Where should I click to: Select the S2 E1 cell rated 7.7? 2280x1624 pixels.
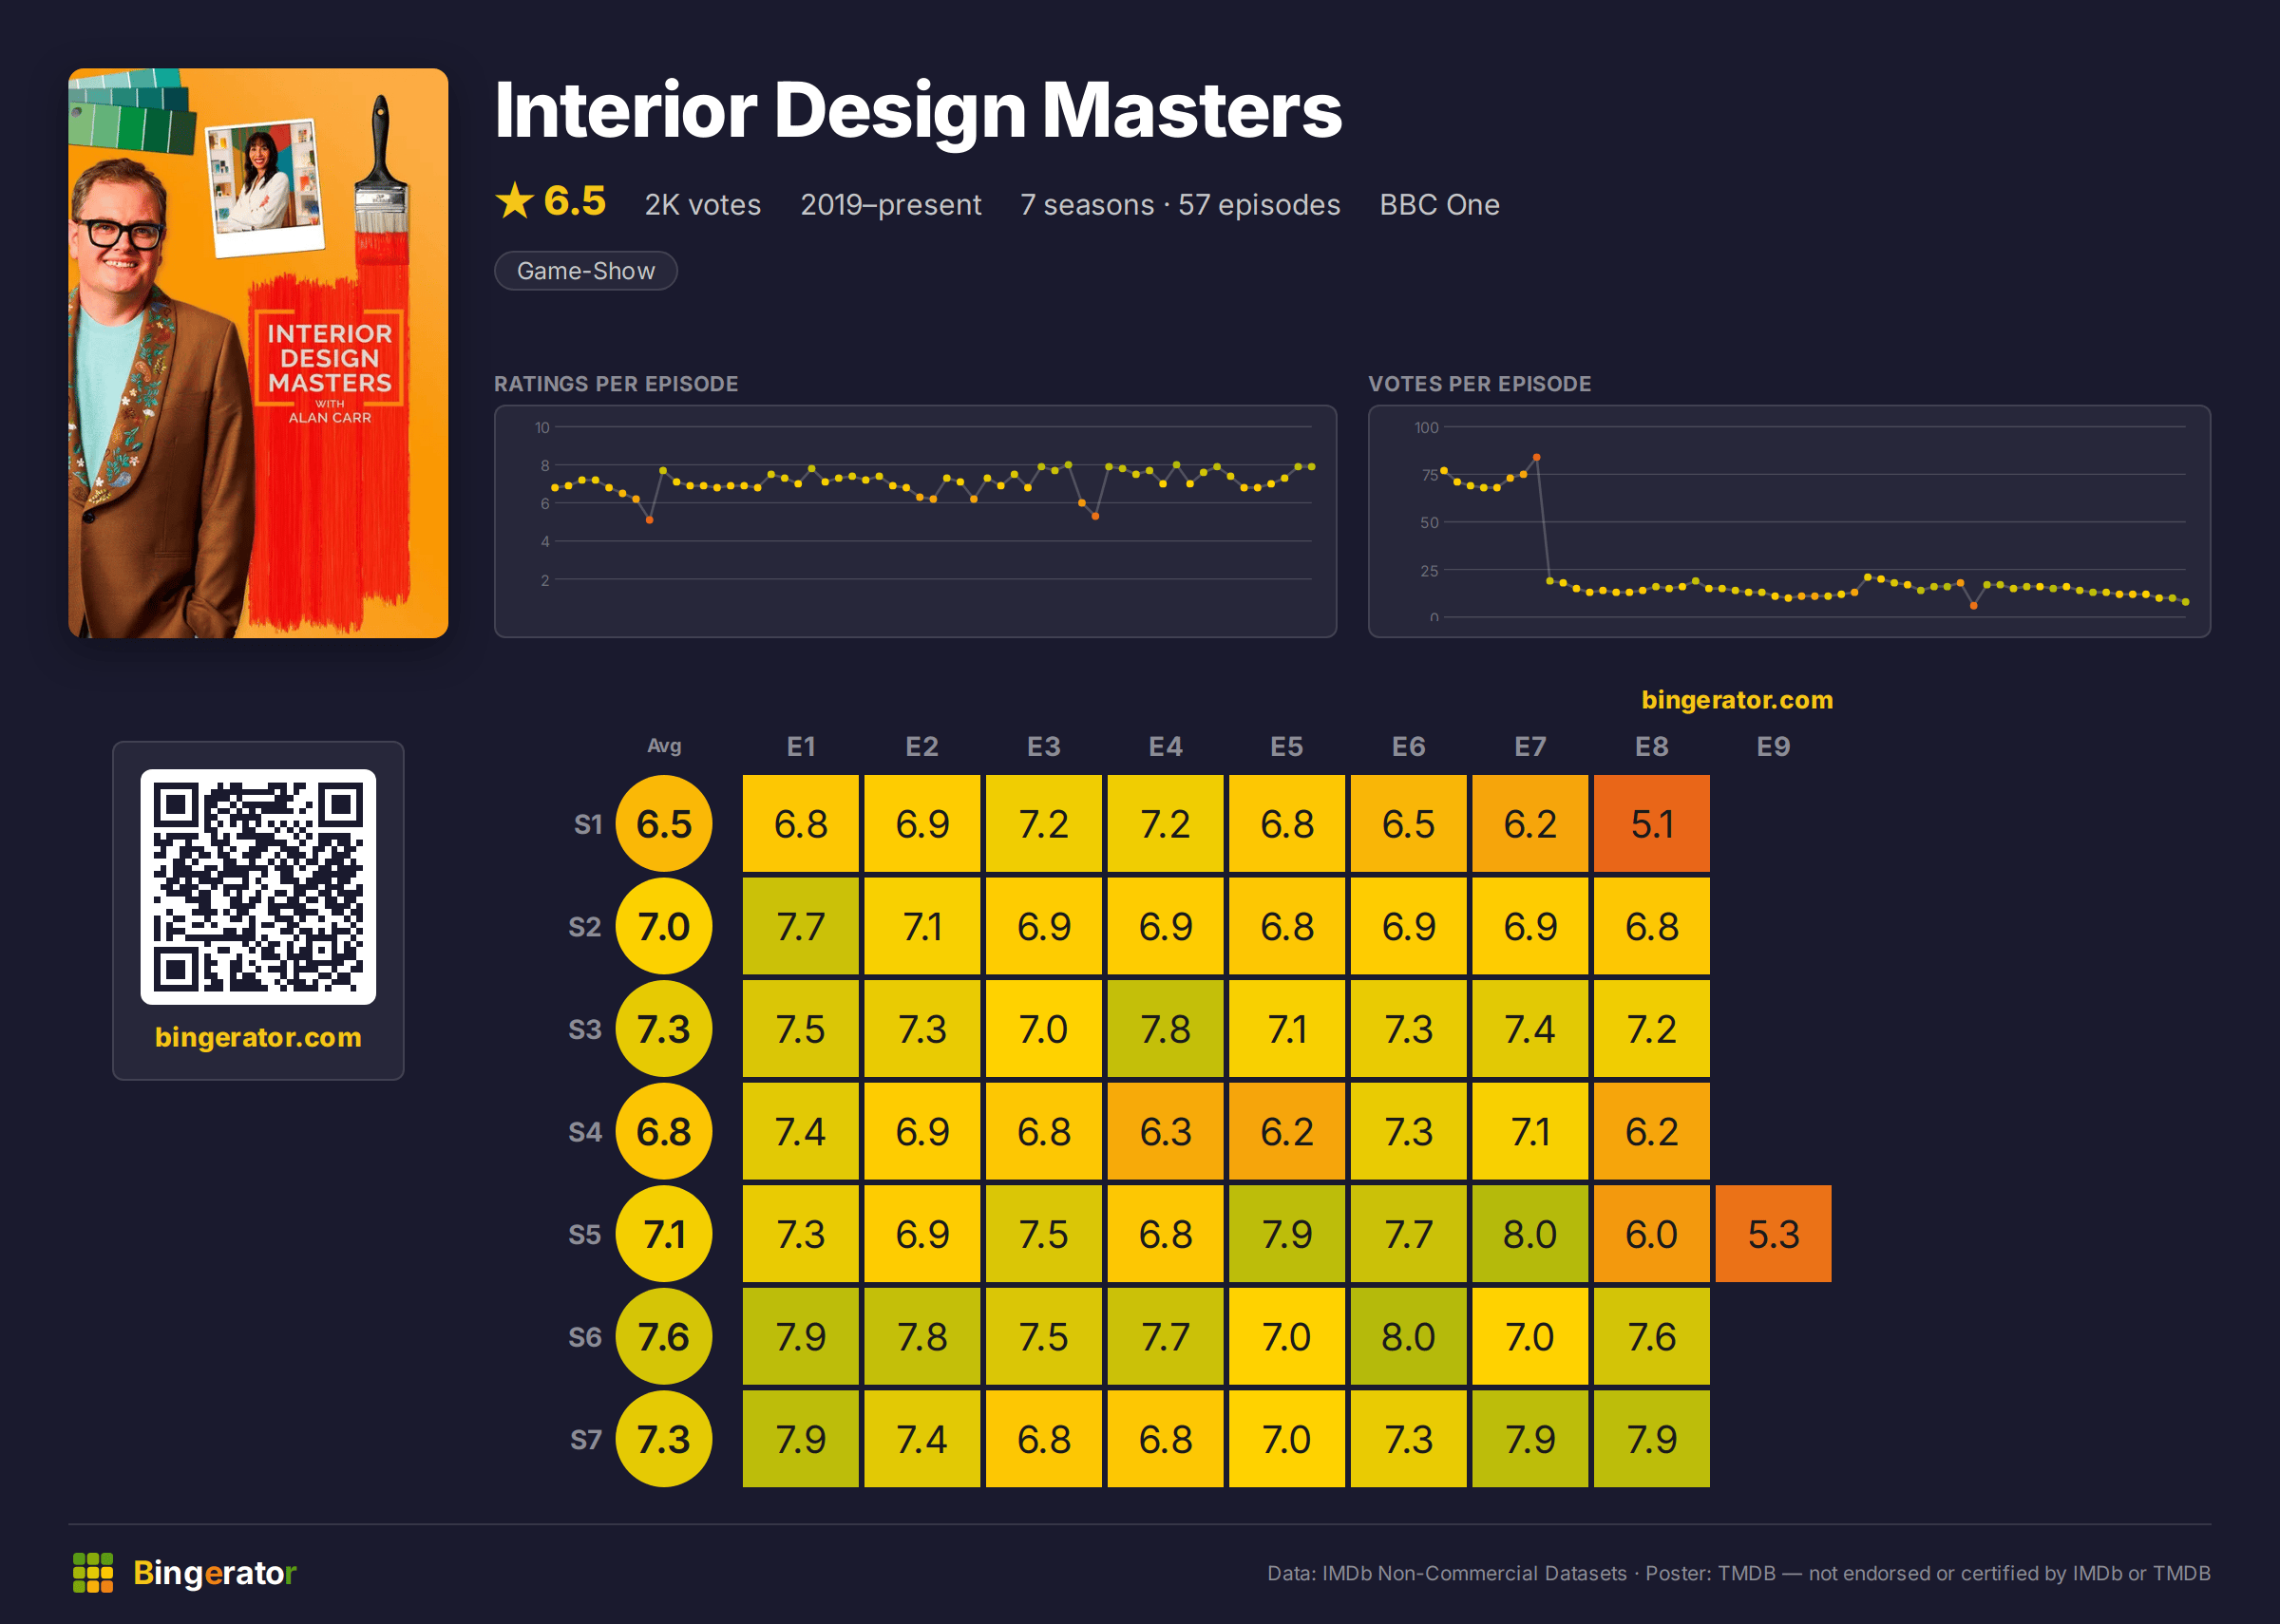[800, 927]
